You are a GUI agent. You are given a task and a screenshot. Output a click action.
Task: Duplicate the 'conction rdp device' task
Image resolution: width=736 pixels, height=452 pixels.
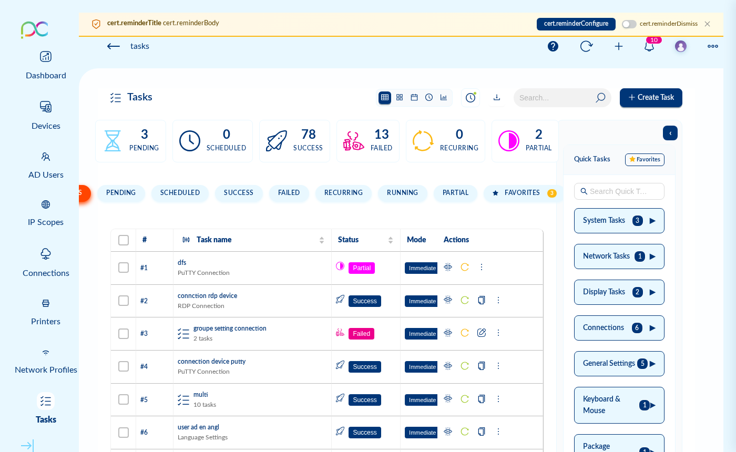[482, 300]
